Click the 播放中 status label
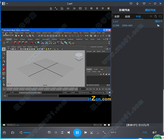 [159, 21]
